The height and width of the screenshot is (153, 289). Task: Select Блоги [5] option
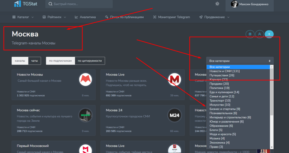click(x=238, y=130)
